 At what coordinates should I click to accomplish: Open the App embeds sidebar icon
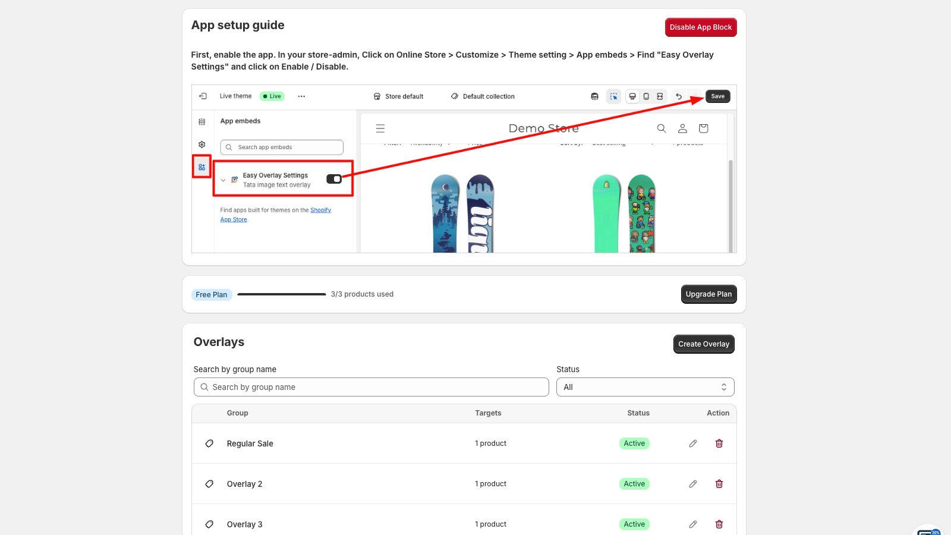(x=201, y=167)
